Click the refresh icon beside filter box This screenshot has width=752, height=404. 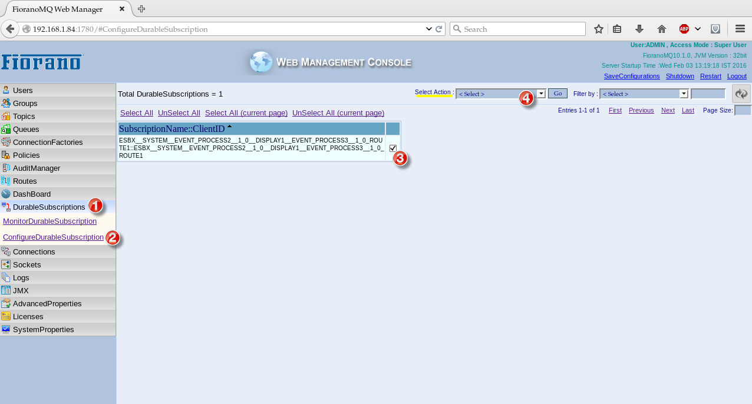741,94
